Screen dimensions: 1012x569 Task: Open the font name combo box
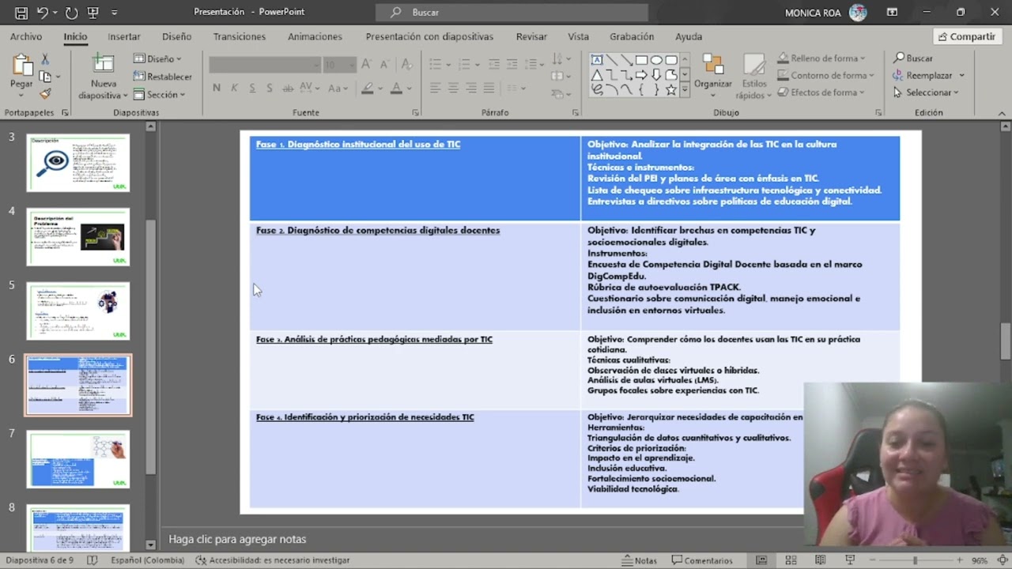pyautogui.click(x=265, y=65)
